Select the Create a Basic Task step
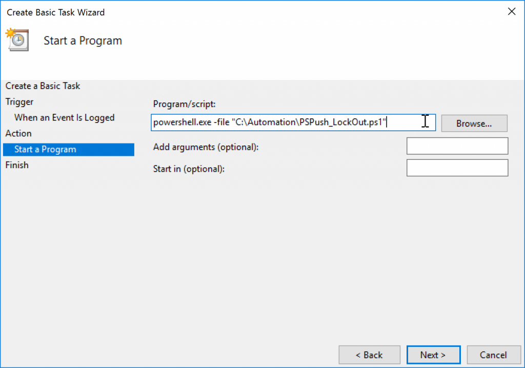Viewport: 525px width, 368px height. pyautogui.click(x=43, y=86)
